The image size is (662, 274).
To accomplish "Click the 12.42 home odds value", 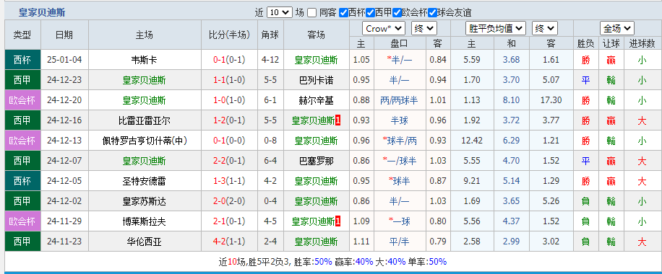I will tap(472, 141).
